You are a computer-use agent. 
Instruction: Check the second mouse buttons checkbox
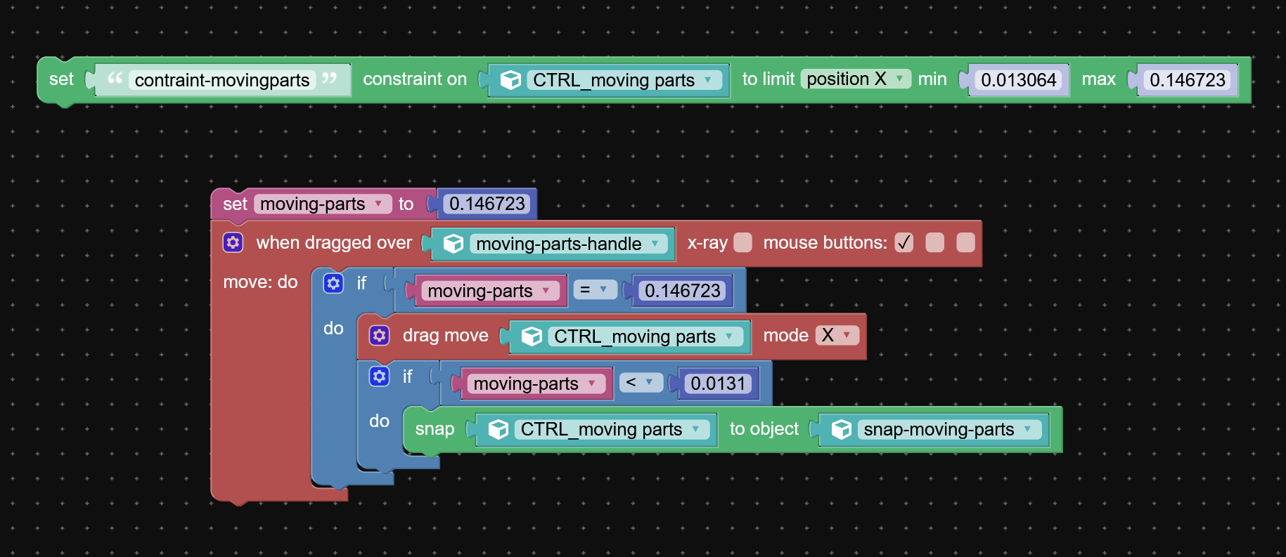935,242
